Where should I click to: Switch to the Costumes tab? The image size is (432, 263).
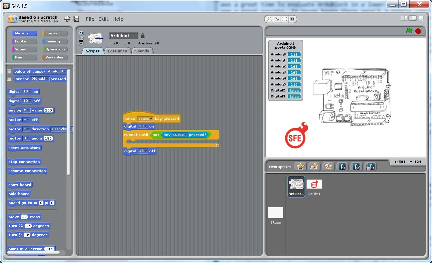click(x=117, y=51)
